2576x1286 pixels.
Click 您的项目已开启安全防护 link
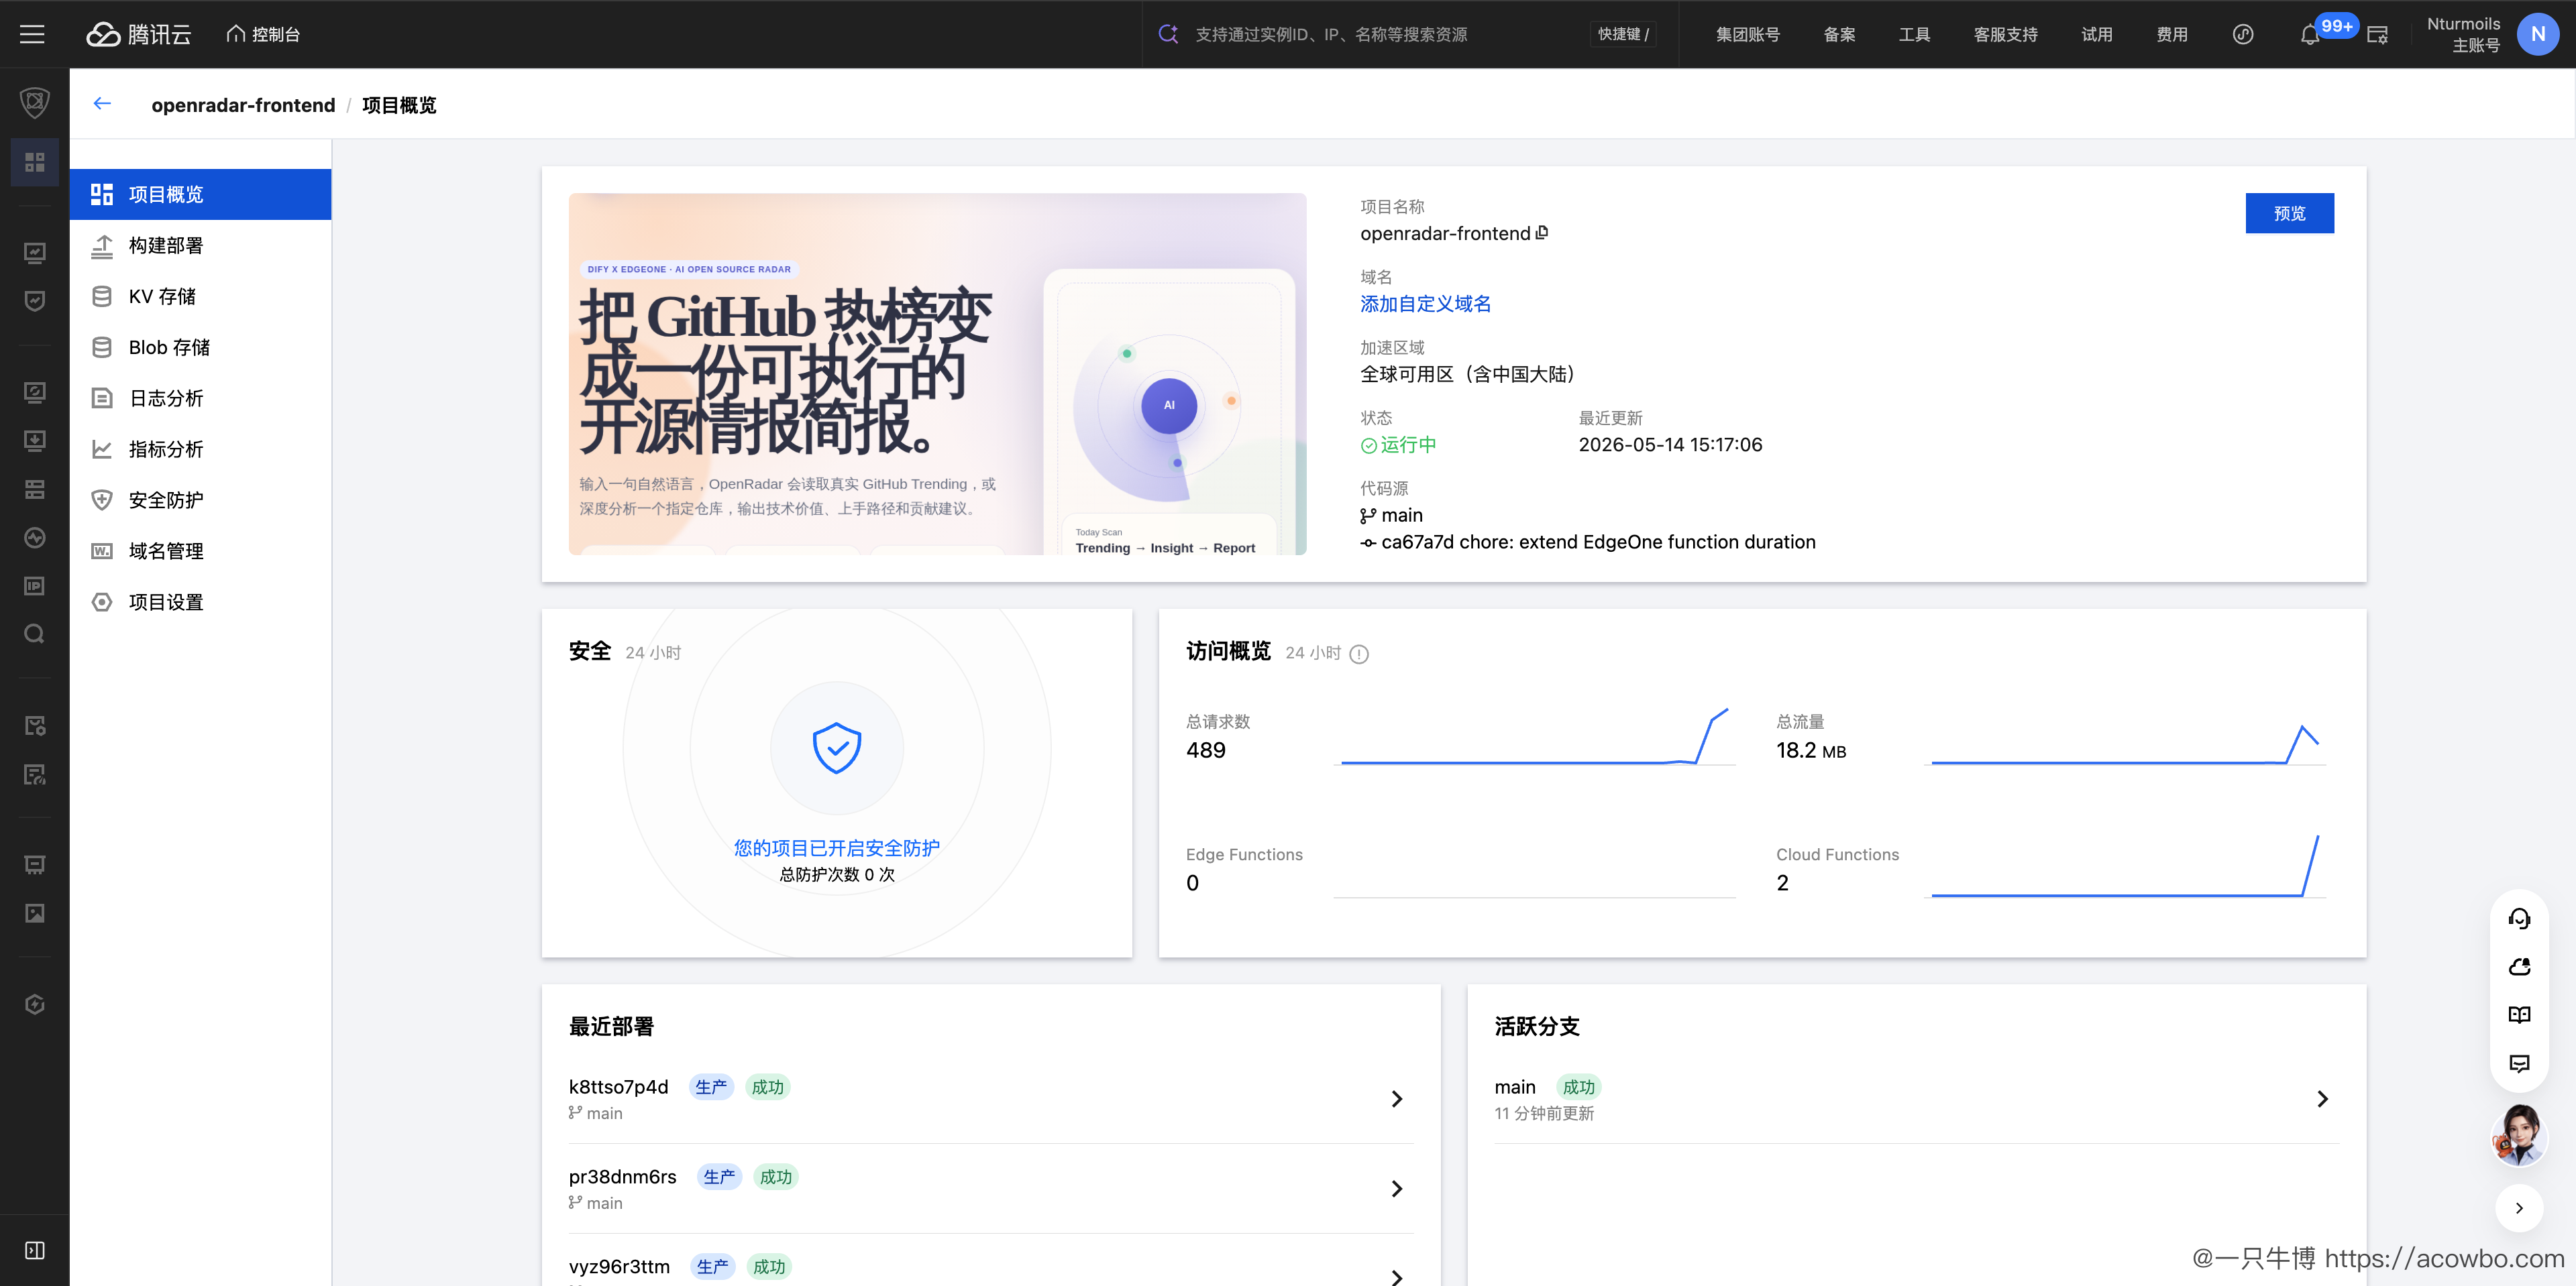click(836, 847)
